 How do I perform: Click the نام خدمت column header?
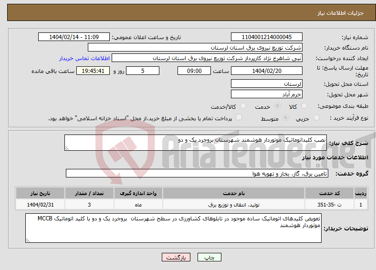[234, 193]
